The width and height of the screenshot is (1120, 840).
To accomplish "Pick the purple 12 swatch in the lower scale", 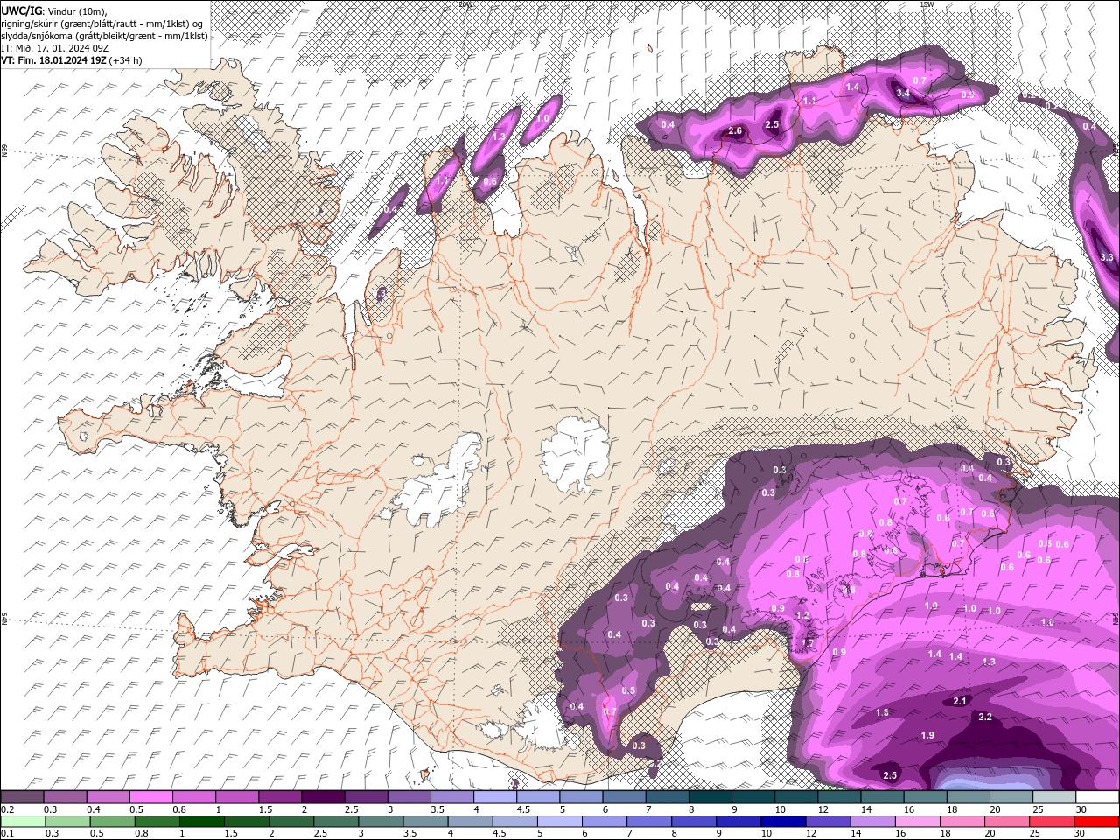I will coord(827,822).
